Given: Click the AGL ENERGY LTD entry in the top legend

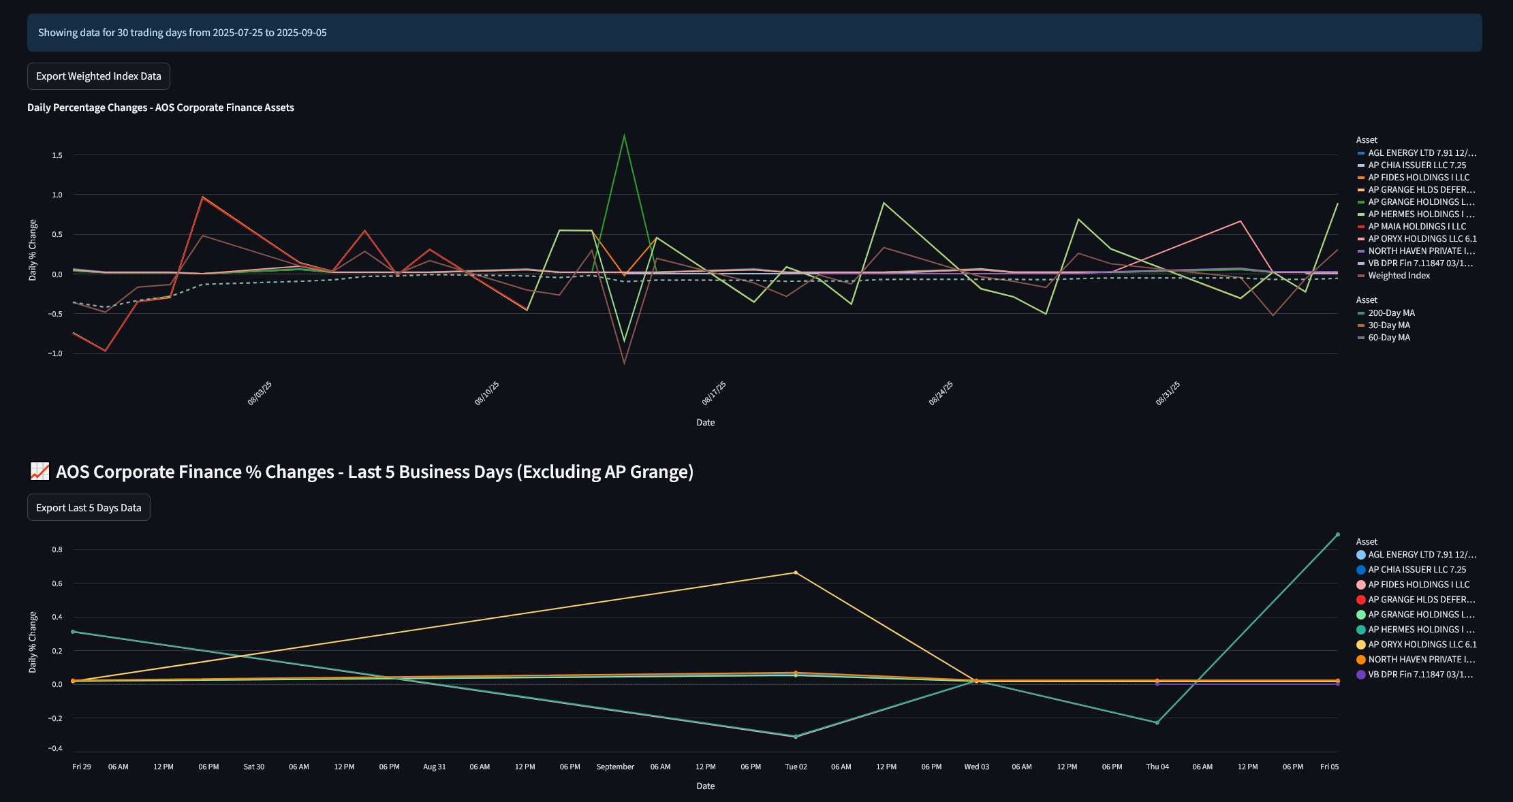Looking at the screenshot, I should 1421,153.
